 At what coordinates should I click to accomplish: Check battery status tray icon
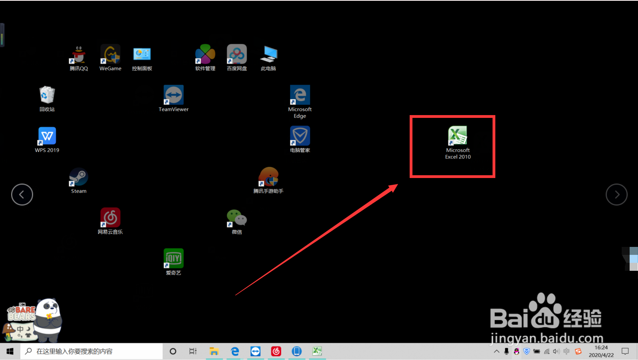pos(536,351)
